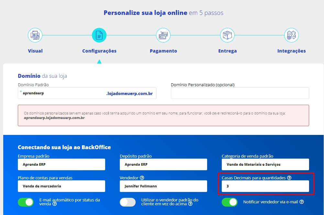
Task: Click help icon after Notificar vendedor via e-mail
Action: tap(301, 202)
